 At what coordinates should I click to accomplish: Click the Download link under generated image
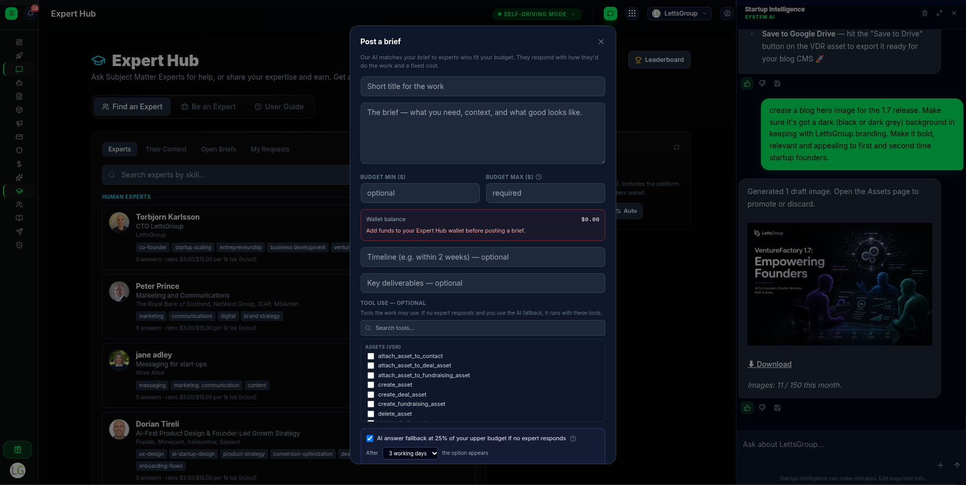770,364
